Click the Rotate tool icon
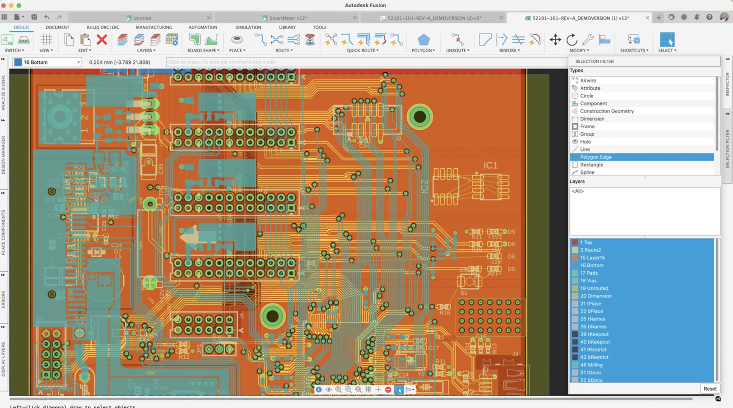Viewport: 733px width, 408px height. coord(572,40)
